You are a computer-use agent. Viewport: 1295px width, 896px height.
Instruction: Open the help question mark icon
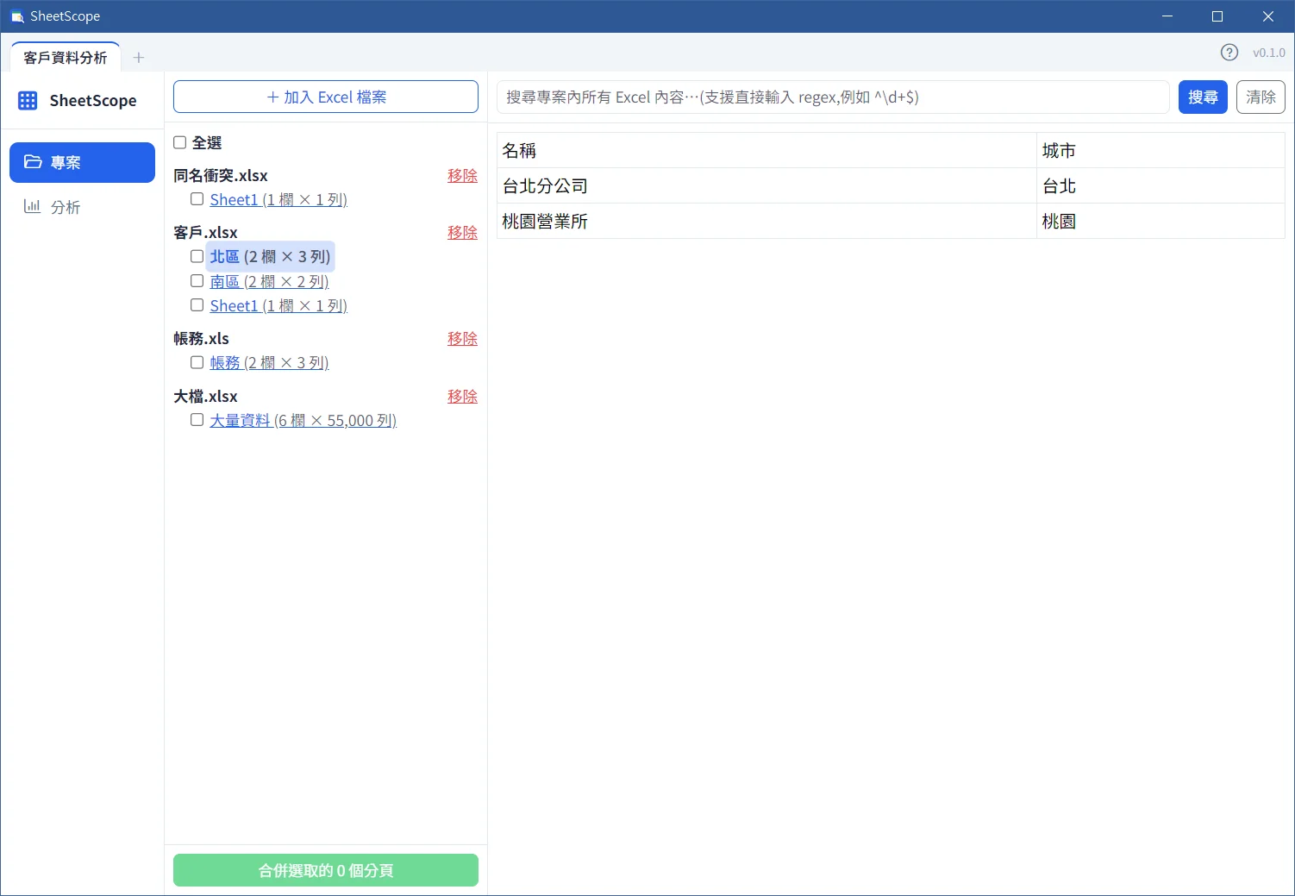pyautogui.click(x=1229, y=53)
